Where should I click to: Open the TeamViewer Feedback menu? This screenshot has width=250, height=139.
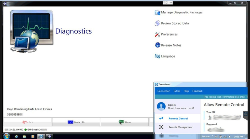[x=197, y=91]
